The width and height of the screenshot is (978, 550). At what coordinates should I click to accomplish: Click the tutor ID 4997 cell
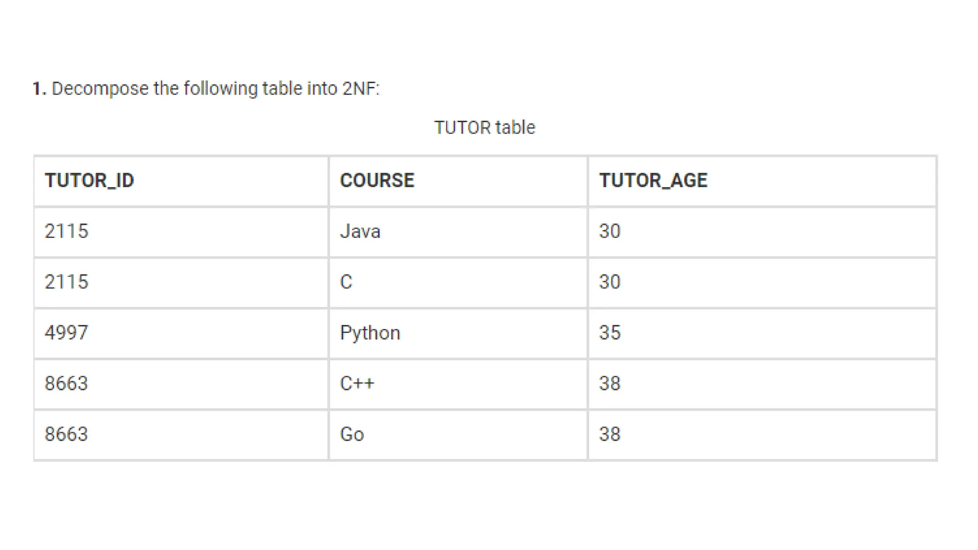click(66, 333)
